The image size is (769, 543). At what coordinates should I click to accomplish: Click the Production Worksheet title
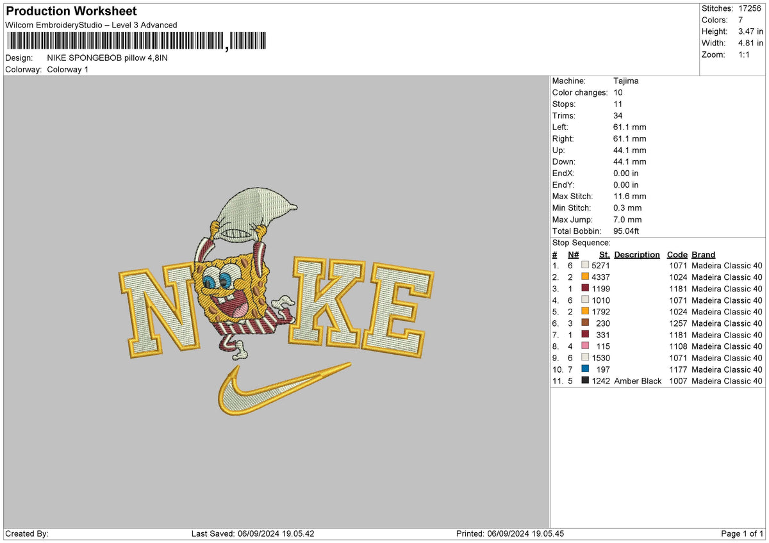[70, 12]
